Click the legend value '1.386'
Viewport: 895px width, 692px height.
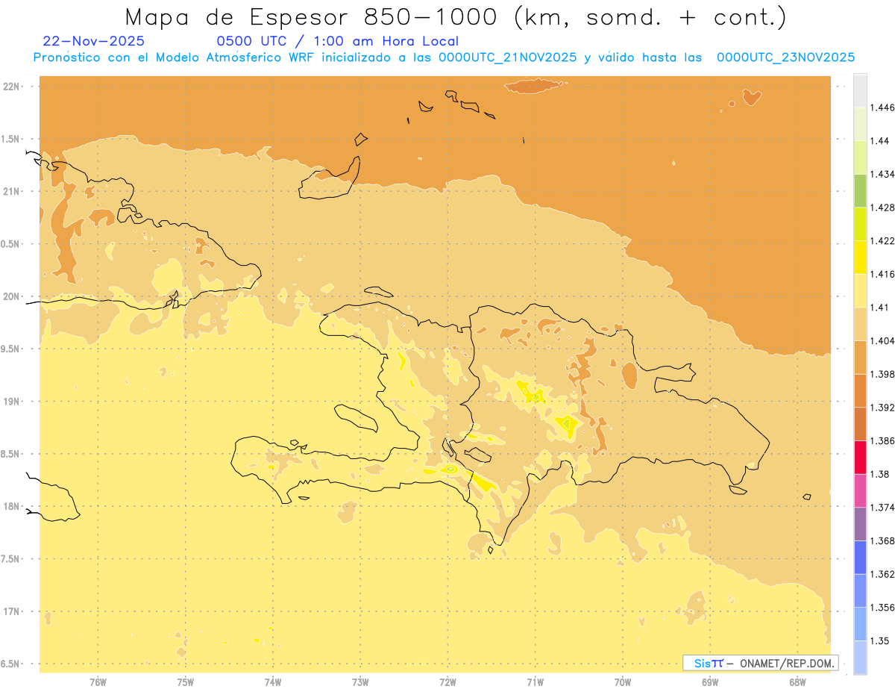[x=883, y=441]
